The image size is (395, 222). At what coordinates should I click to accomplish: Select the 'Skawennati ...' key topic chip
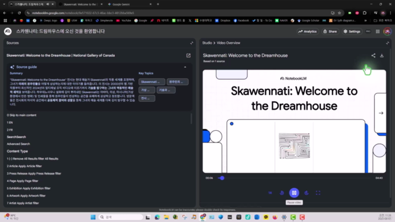coord(152,82)
